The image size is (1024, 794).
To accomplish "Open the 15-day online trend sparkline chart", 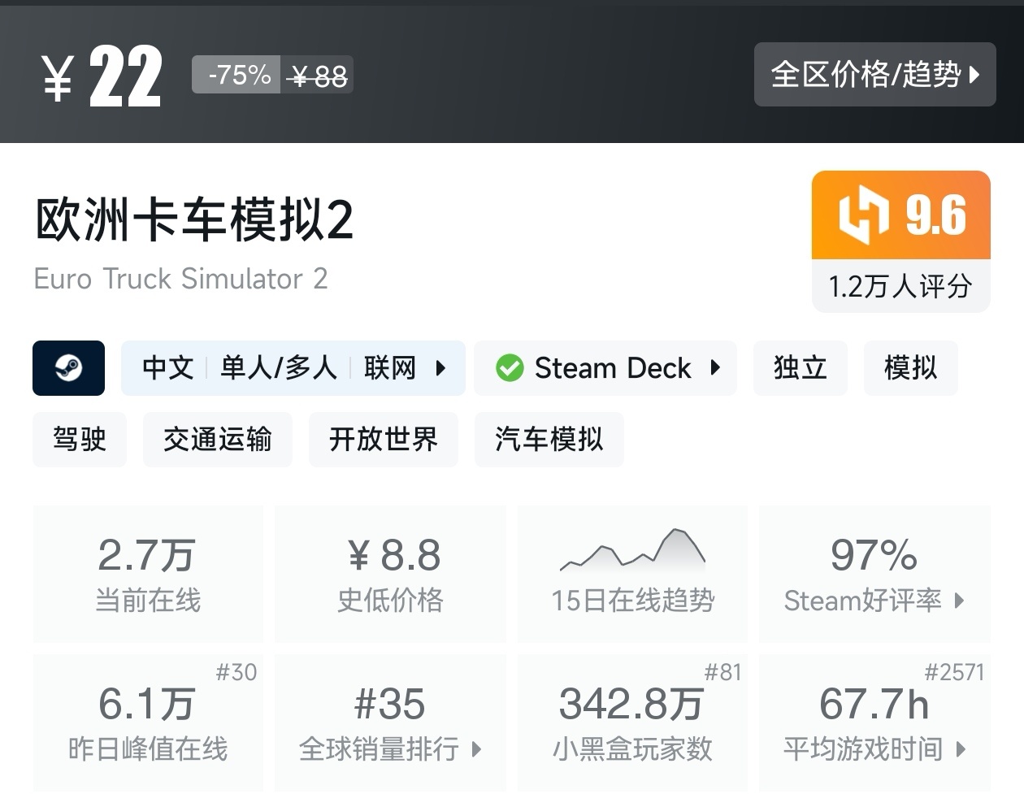I will 632,574.
